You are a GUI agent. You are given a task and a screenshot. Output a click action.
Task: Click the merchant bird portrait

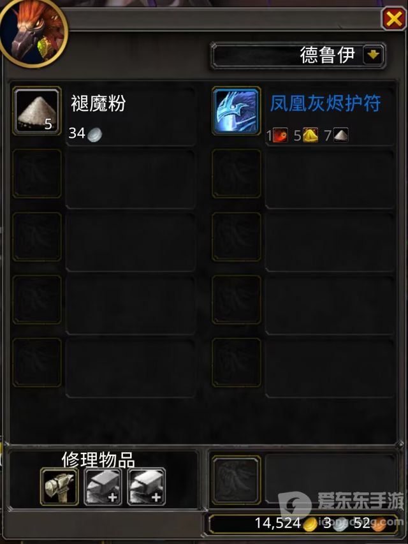pos(34,33)
